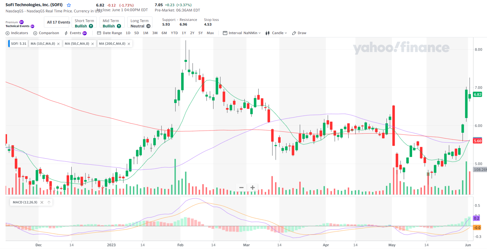
Task: Click the MA (50,C,MA,0) legend label
Action: coord(77,44)
